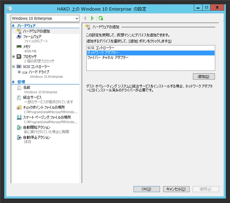Select the プロセッサ tree item

tap(30, 57)
